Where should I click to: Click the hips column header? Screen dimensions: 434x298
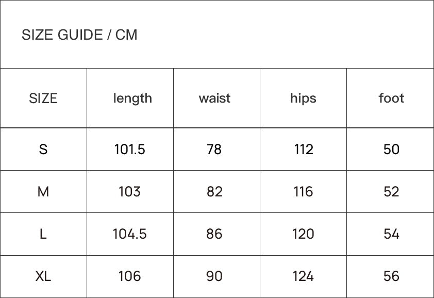tap(303, 98)
